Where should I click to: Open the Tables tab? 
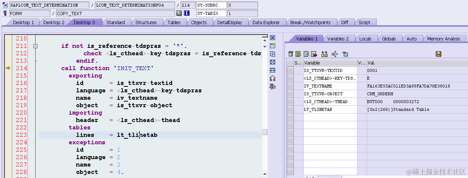[174, 22]
